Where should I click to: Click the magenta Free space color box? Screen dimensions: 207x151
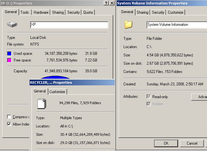point(9,60)
